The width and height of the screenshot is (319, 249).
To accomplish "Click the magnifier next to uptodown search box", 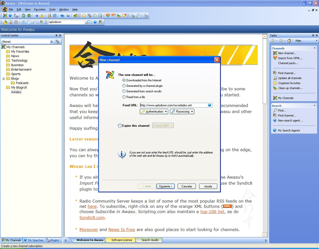I will point(88,22).
